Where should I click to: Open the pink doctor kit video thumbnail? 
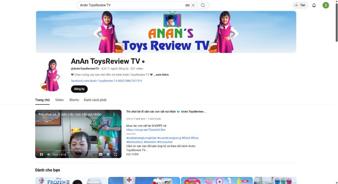pos(217,181)
